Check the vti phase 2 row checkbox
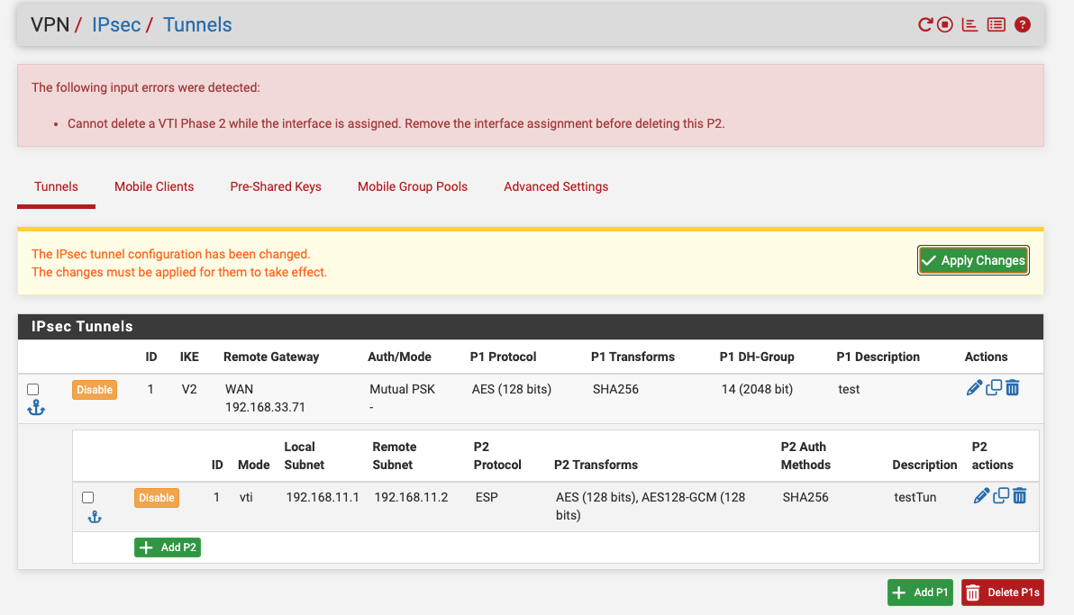Image resolution: width=1074 pixels, height=615 pixels. click(x=87, y=497)
